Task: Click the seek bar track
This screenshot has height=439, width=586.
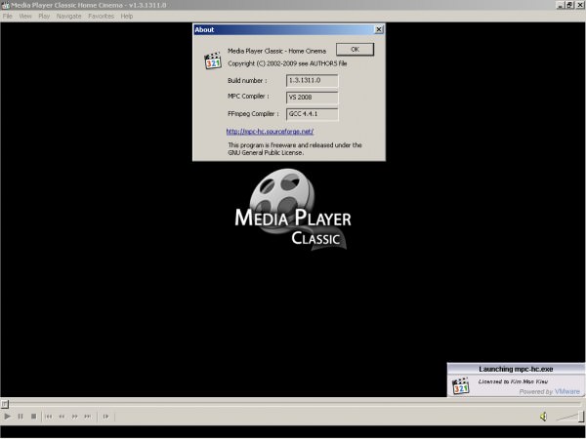Action: tap(293, 403)
